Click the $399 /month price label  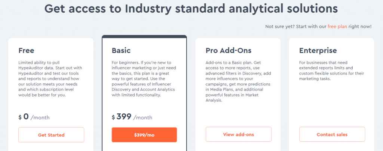click(132, 117)
